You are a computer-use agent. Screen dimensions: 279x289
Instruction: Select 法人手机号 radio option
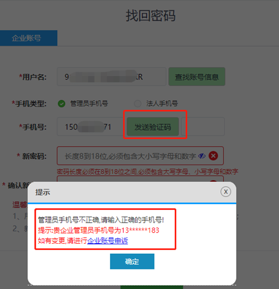138,104
